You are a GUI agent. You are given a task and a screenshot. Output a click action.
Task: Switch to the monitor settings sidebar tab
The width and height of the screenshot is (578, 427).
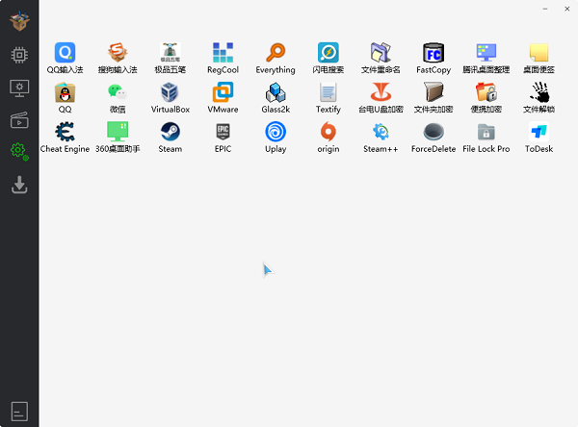(19, 88)
